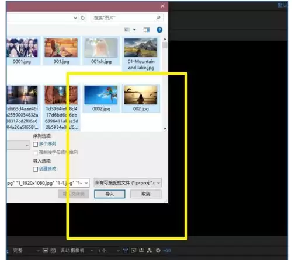Expand the view options dropdown arrow

tap(134, 30)
